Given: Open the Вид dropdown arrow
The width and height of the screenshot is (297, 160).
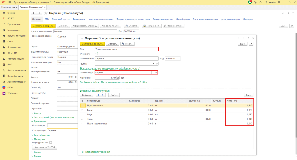Looking at the screenshot, I should 156,49.
